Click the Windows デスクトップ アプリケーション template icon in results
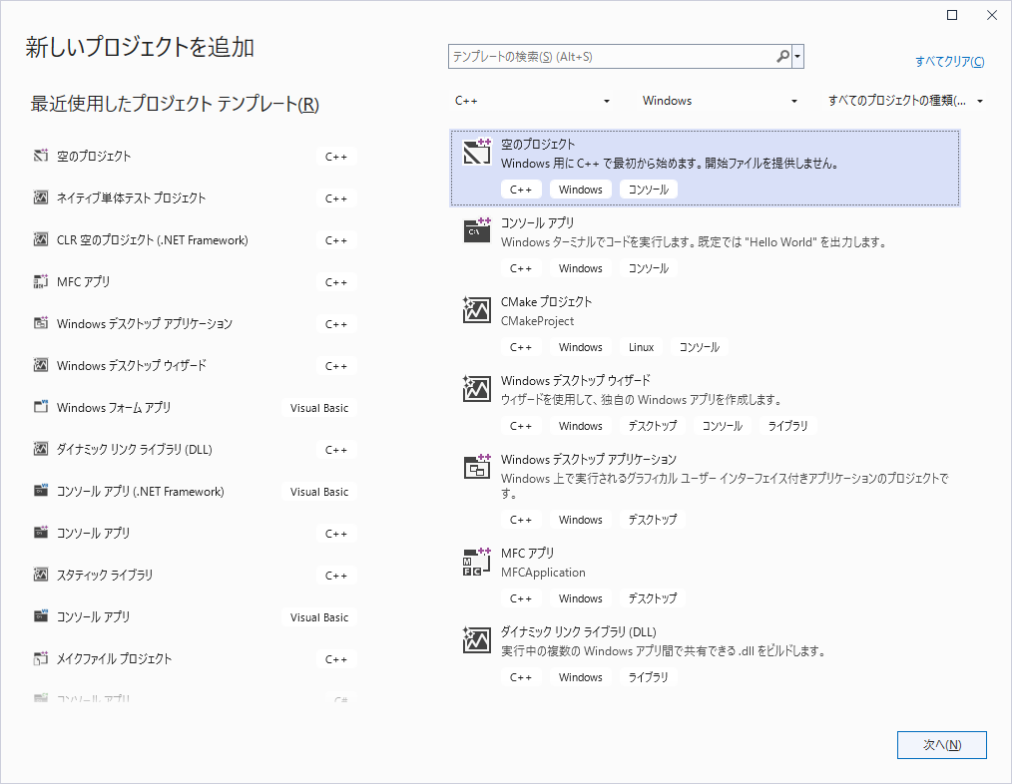Image resolution: width=1012 pixels, height=784 pixels. point(477,467)
